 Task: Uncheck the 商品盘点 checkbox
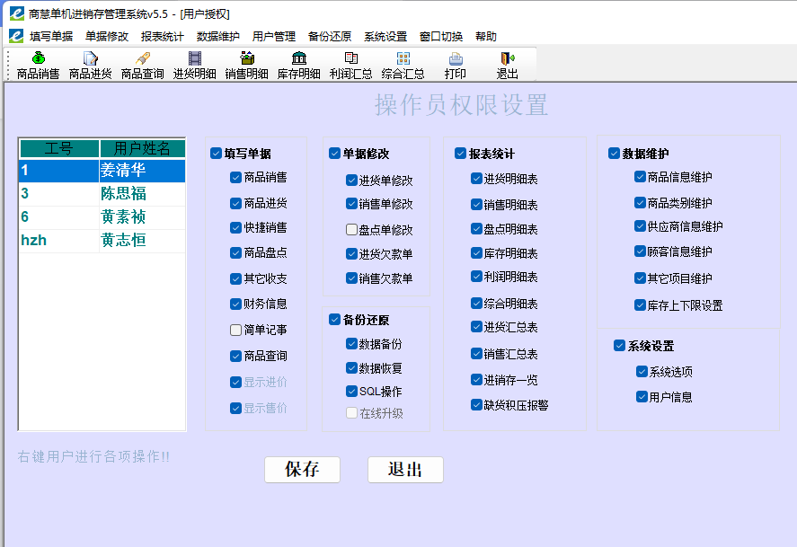235,252
